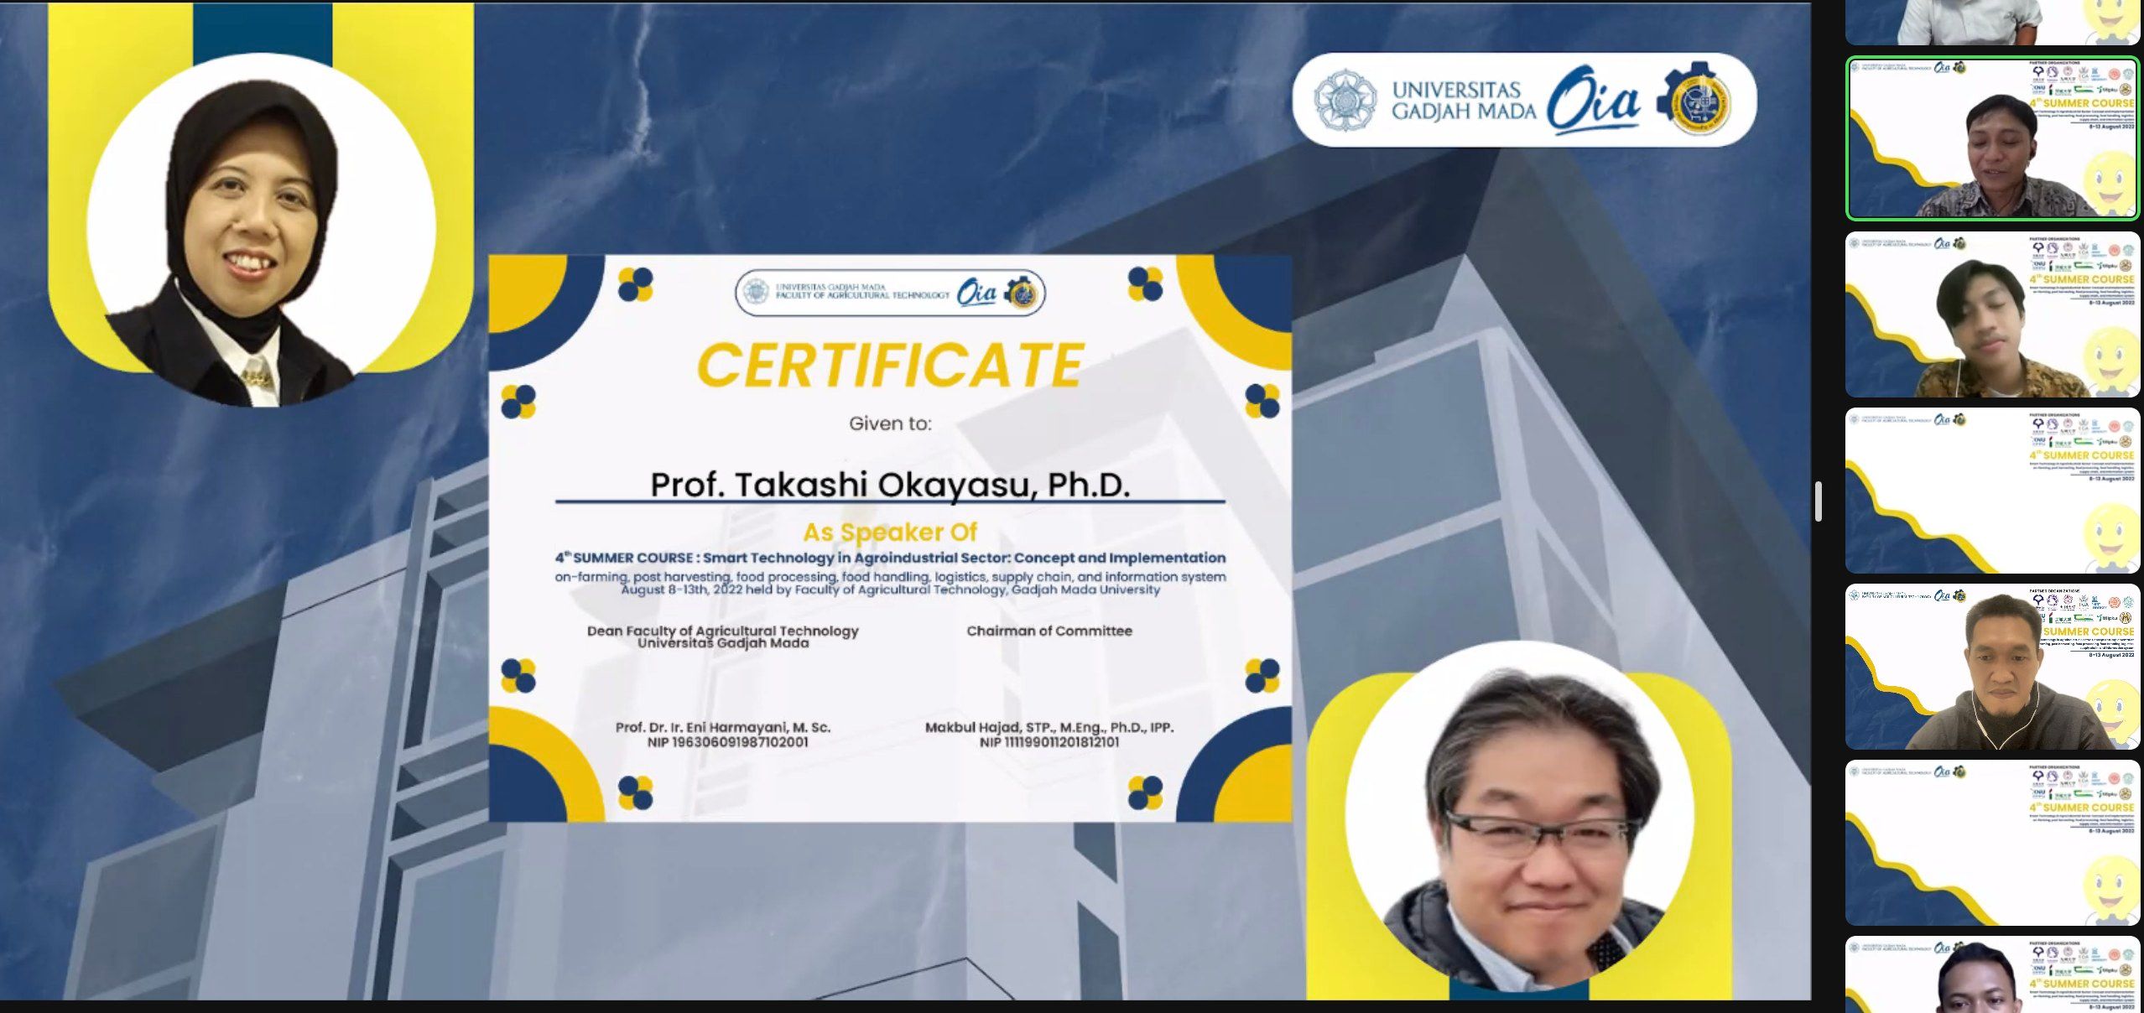Click the '4th SUMMER COURSE : Smart Technology' line on certificate
This screenshot has height=1013, width=2144.
point(890,558)
